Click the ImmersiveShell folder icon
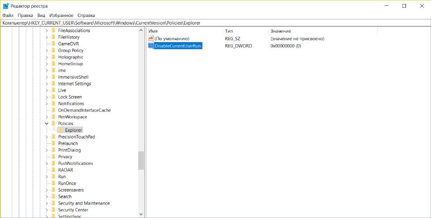The height and width of the screenshot is (218, 431). [54, 77]
